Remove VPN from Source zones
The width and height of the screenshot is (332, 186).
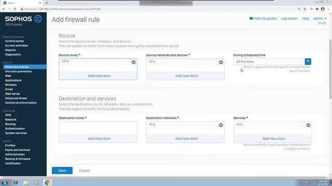(134, 62)
